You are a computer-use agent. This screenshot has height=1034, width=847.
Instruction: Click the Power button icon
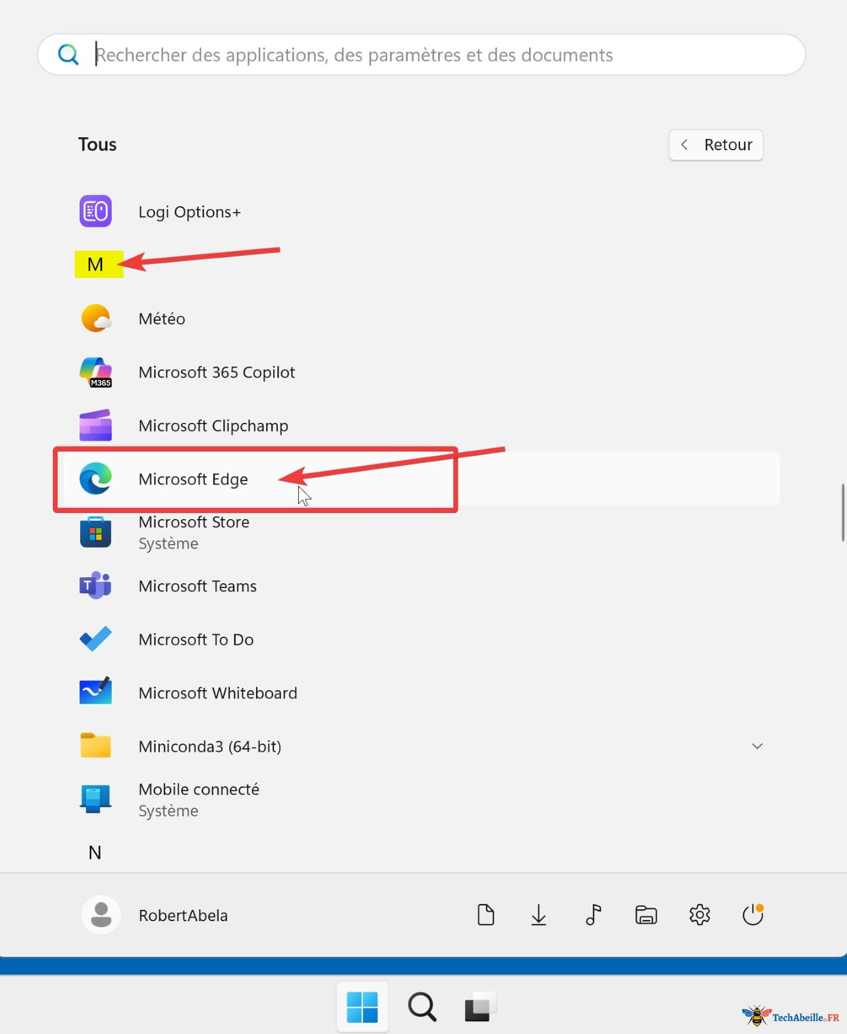[753, 915]
